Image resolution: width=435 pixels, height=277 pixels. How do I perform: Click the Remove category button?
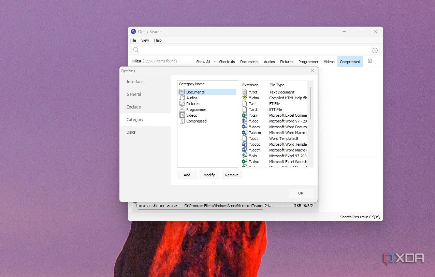tap(232, 175)
